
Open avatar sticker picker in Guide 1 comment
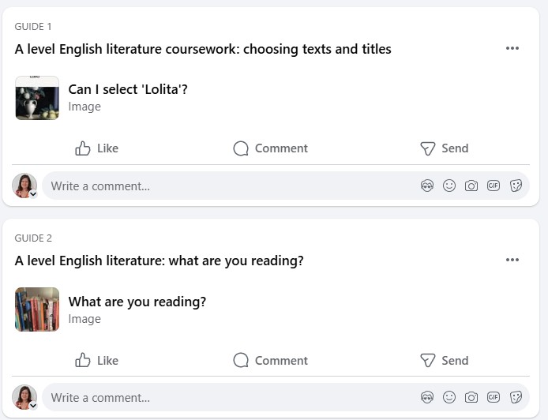[427, 186]
